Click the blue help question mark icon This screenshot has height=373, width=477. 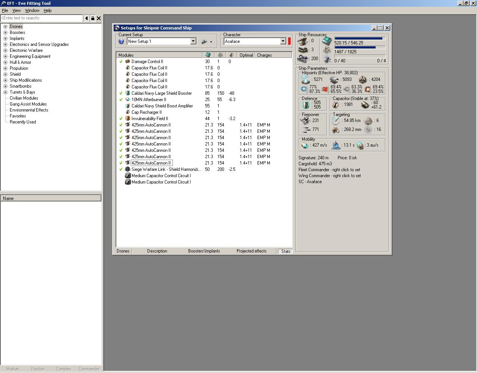point(121,41)
